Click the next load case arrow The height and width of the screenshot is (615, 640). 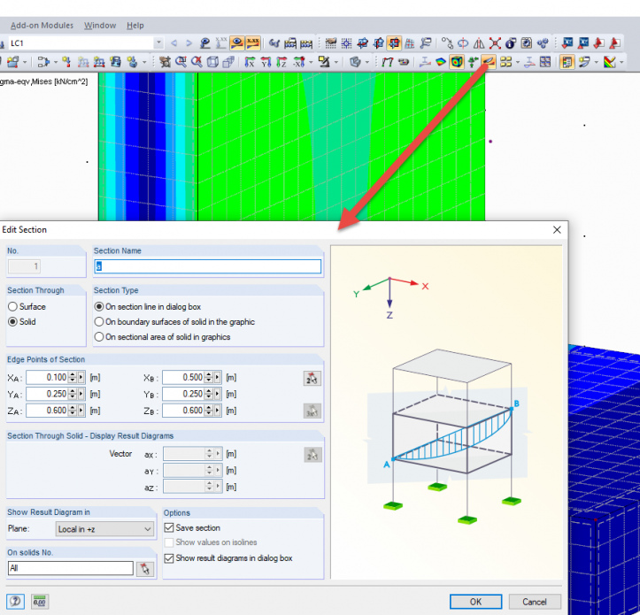(189, 43)
